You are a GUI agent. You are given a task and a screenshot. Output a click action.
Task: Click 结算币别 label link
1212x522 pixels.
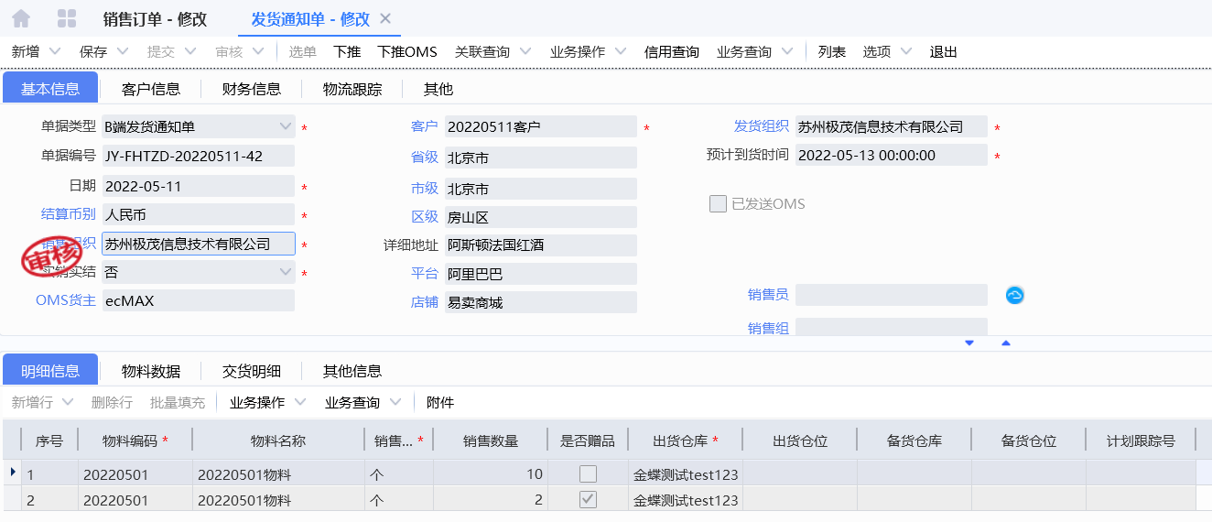69,214
